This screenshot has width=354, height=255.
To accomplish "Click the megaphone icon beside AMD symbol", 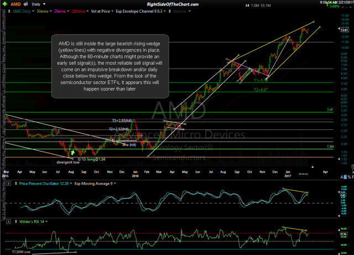I will (26, 4).
